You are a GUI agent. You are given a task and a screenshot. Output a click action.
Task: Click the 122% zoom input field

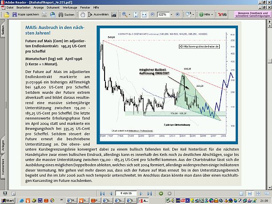(x=163, y=15)
